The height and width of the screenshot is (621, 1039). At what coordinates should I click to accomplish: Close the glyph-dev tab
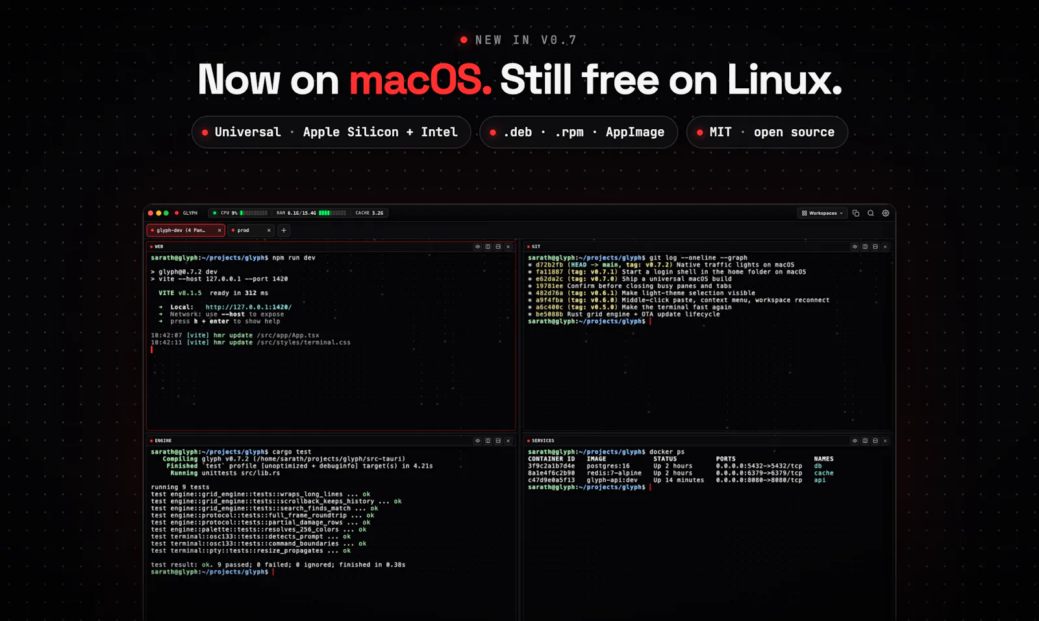click(219, 230)
